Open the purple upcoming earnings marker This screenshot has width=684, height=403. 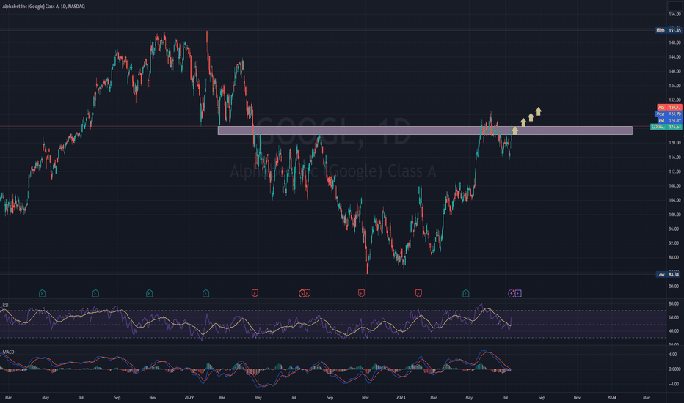[x=518, y=294]
